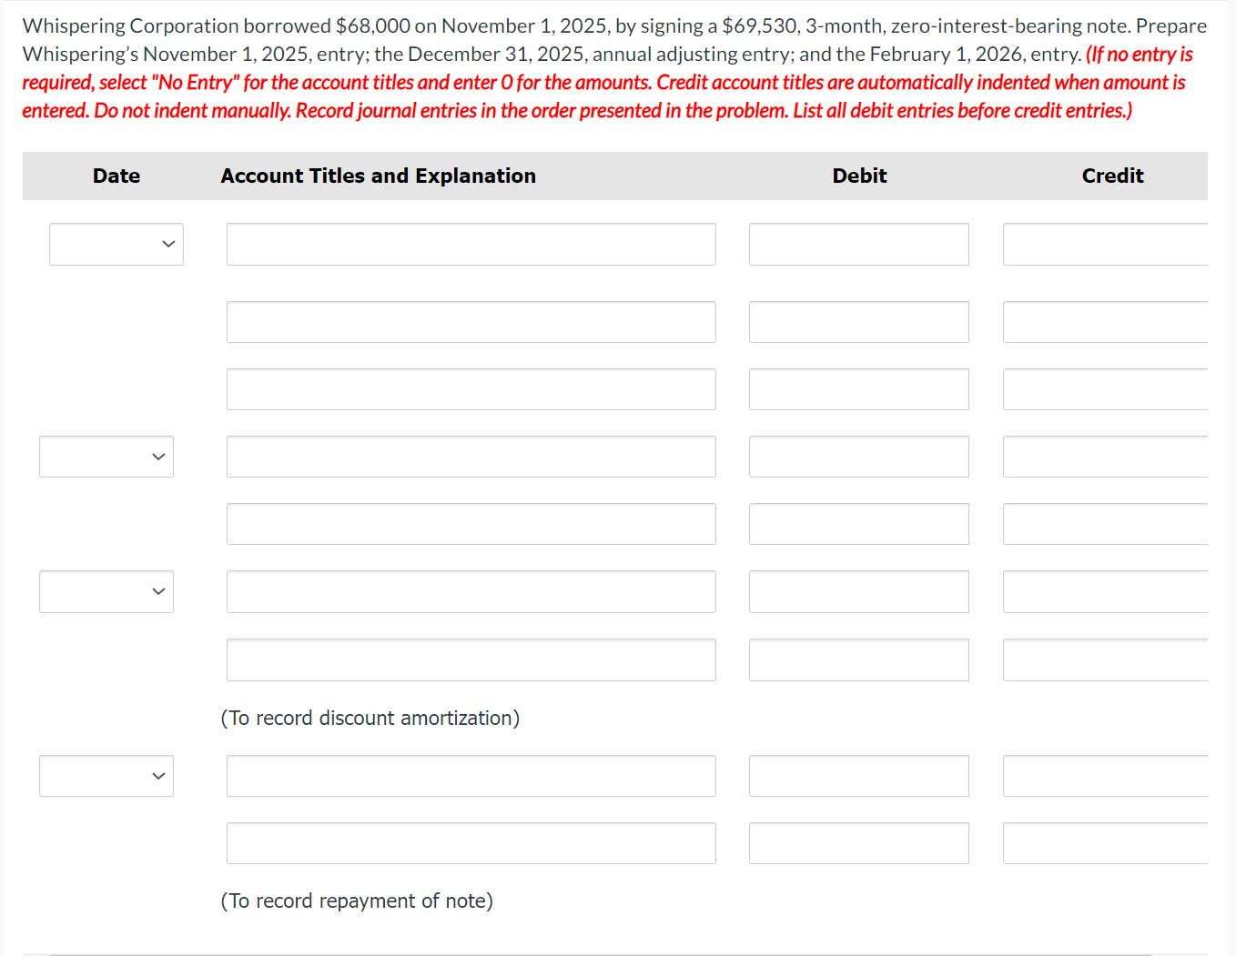This screenshot has height=956, width=1236.
Task: Click the account title field for note repayment
Action: pyautogui.click(x=471, y=776)
